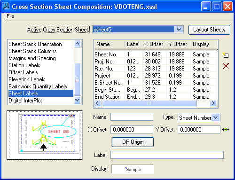
Task: Open the File menu
Action: (10, 16)
